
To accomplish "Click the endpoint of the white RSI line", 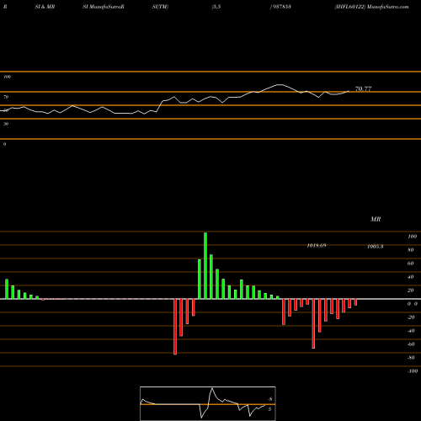I will point(349,91).
